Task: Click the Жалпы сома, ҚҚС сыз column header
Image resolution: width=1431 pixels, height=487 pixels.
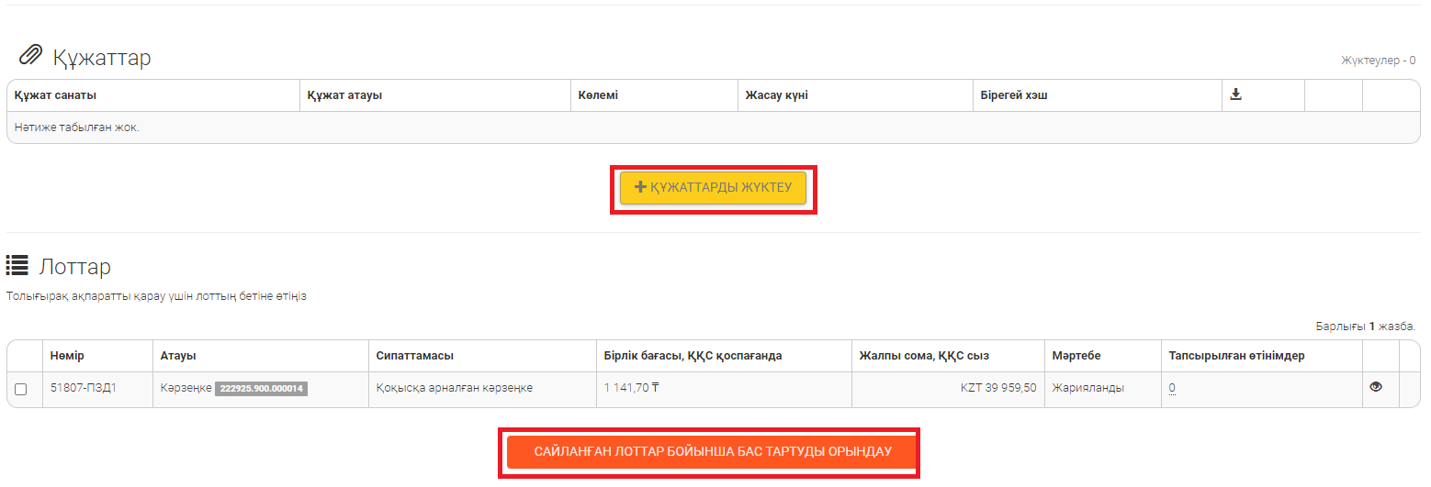Action: point(923,356)
